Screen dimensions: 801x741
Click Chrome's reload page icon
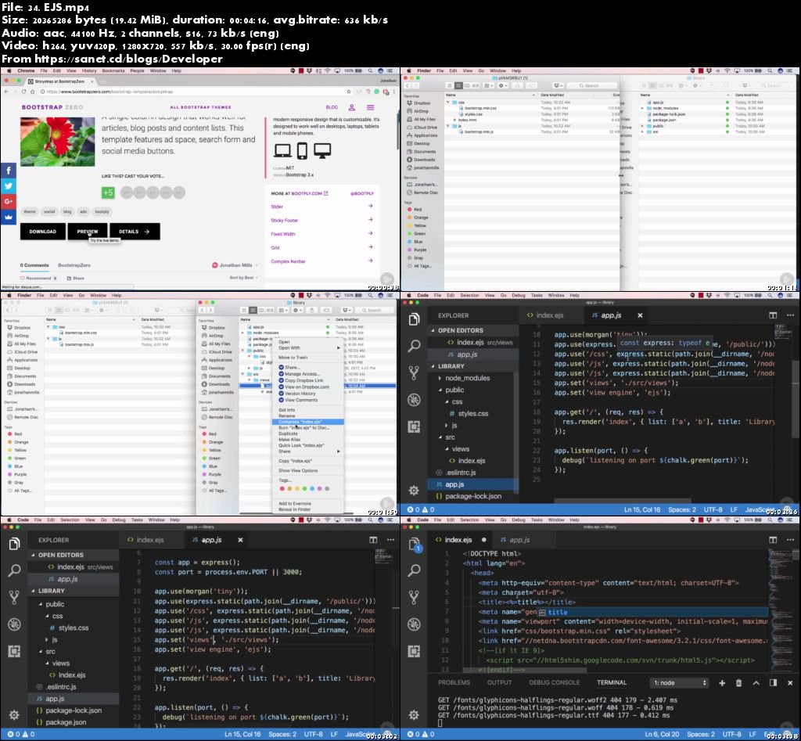point(23,92)
